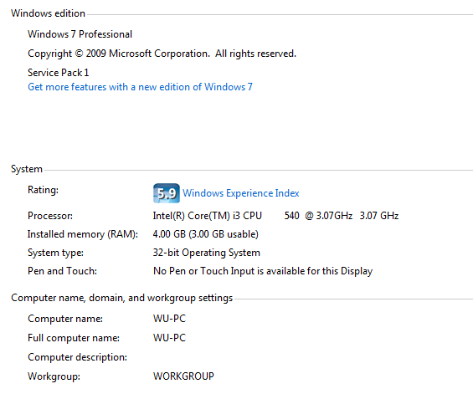Click the Processor label
The width and height of the screenshot is (473, 394).
click(50, 216)
